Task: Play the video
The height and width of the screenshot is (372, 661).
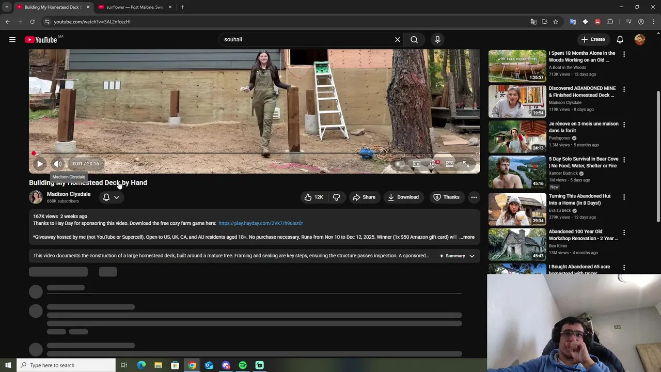Action: pyautogui.click(x=40, y=164)
